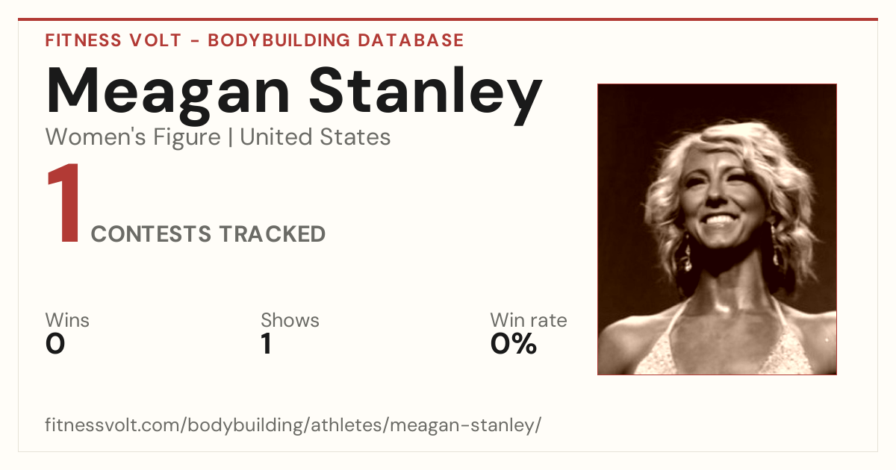Select the Win rate label
This screenshot has width=896, height=470.
(x=529, y=320)
